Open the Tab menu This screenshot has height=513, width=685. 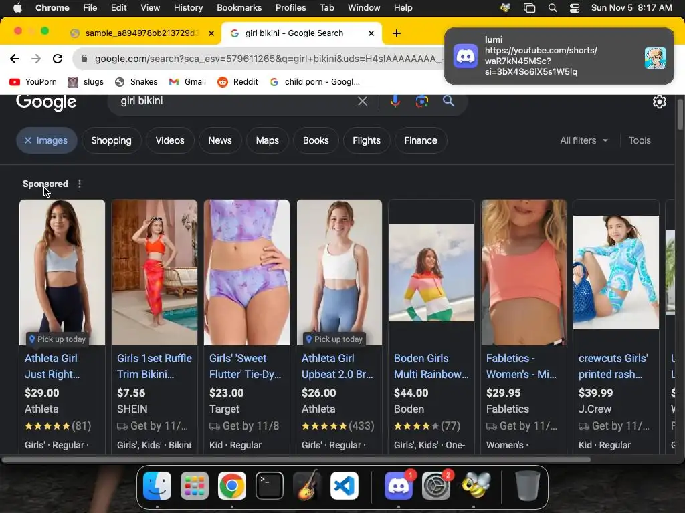coord(326,8)
